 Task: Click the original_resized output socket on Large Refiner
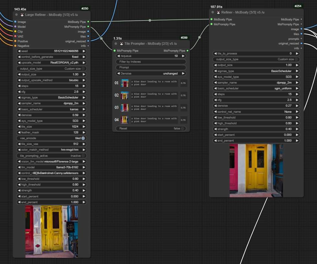pyautogui.click(x=88, y=41)
